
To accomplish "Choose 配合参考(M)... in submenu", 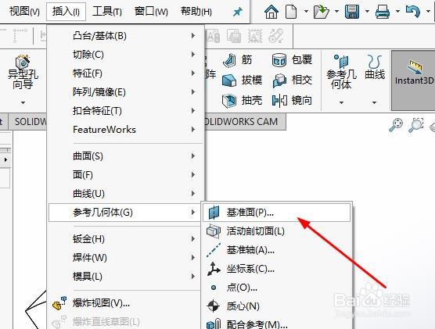I will pos(277,324).
